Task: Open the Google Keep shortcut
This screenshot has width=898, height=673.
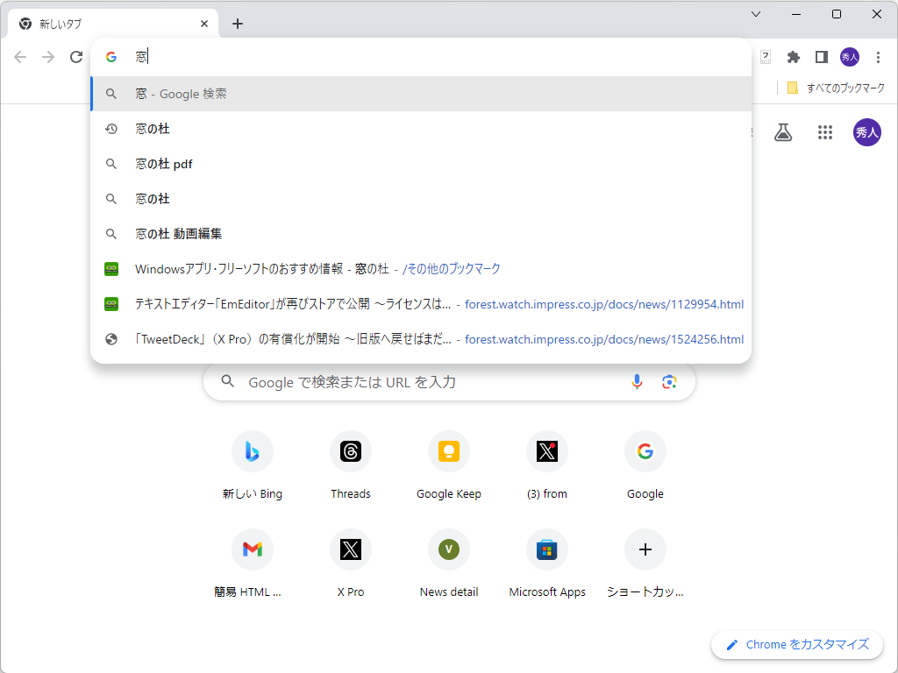Action: point(449,450)
